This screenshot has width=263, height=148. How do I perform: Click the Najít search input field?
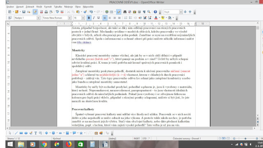(171, 12)
